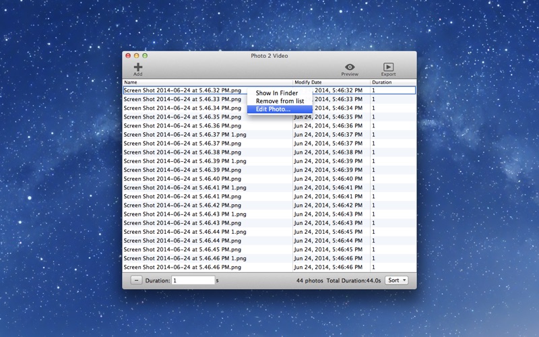The height and width of the screenshot is (337, 539).
Task: Click the Photo 2 Video window title
Action: [269, 56]
